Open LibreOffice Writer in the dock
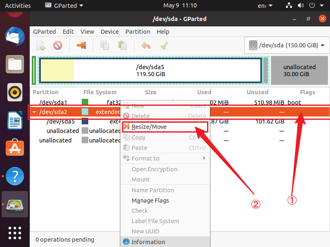This screenshot has width=330, height=247. tap(15, 120)
